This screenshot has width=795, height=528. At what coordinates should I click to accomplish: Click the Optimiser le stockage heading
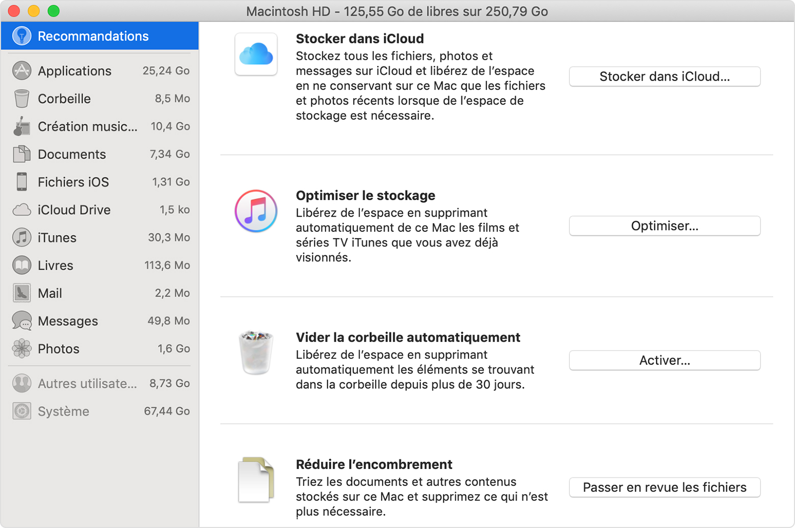tap(365, 196)
